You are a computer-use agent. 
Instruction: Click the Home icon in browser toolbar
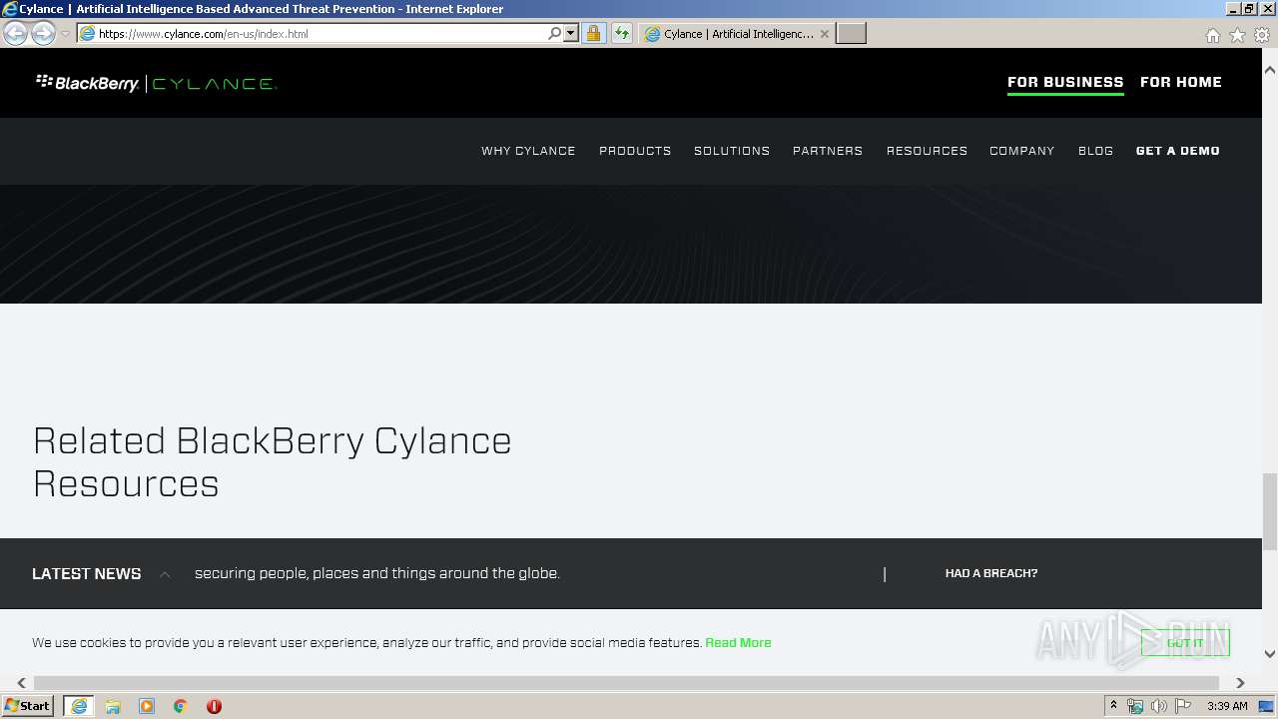[x=1212, y=35]
